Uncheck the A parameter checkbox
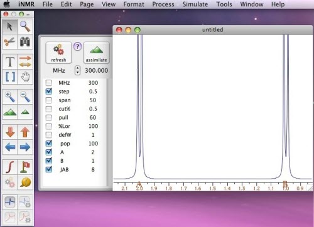This screenshot has width=314, height=227. pyautogui.click(x=49, y=152)
